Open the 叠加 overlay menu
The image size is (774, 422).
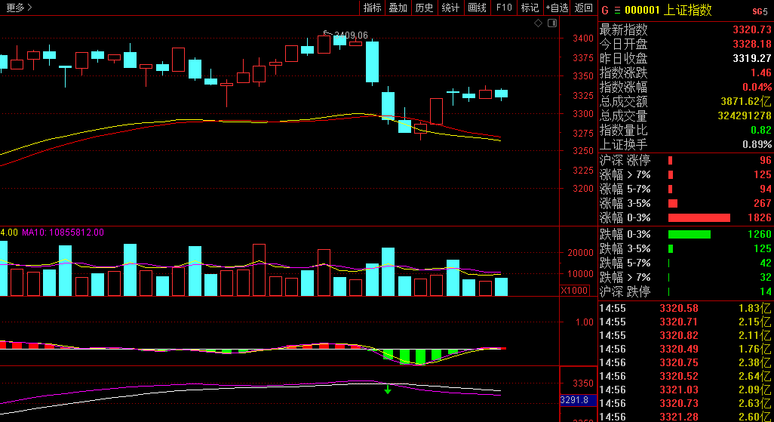[x=398, y=8]
